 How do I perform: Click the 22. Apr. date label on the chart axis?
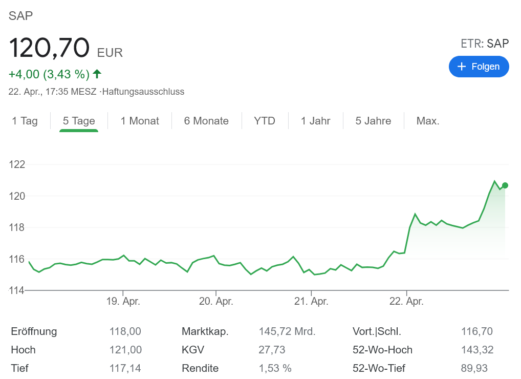click(x=406, y=302)
